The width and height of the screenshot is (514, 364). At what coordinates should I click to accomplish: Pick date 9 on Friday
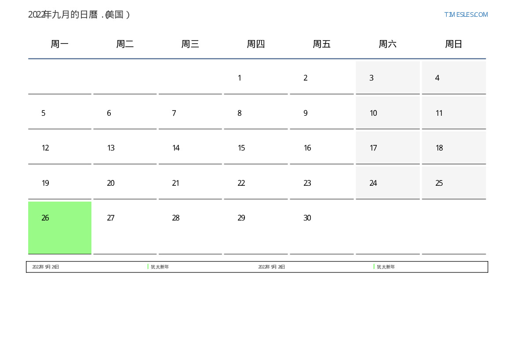(306, 113)
